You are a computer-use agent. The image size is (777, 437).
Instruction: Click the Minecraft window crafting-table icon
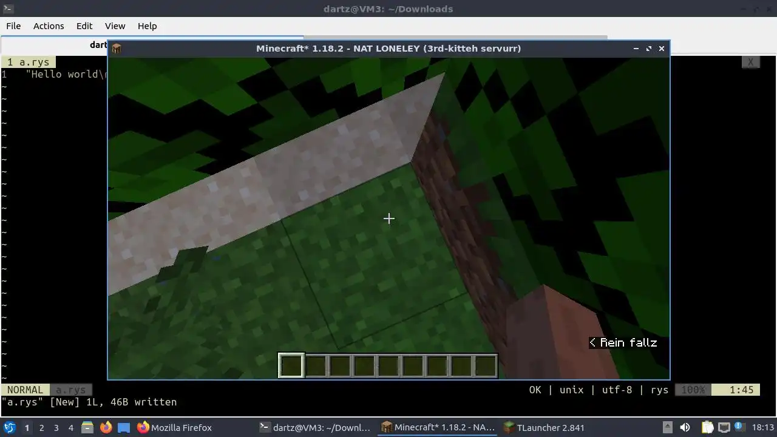coord(117,49)
